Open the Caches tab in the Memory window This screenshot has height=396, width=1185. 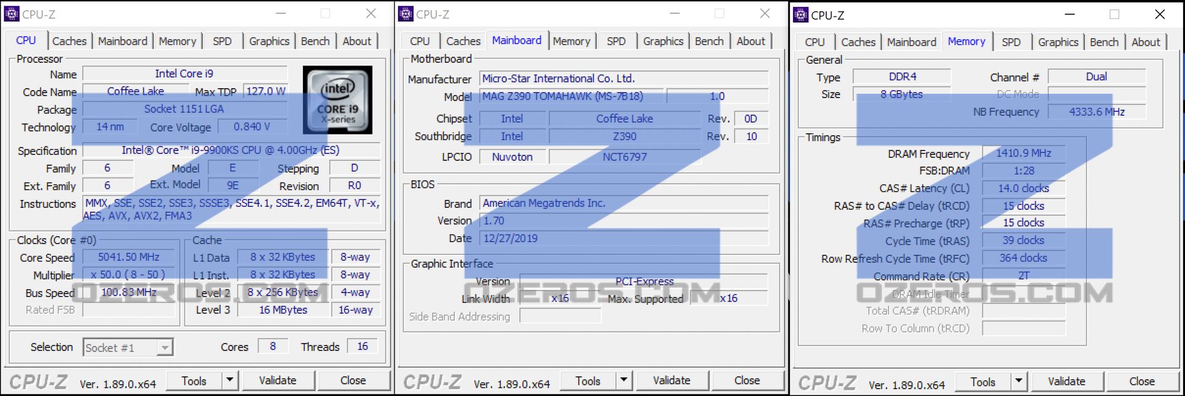pos(858,42)
